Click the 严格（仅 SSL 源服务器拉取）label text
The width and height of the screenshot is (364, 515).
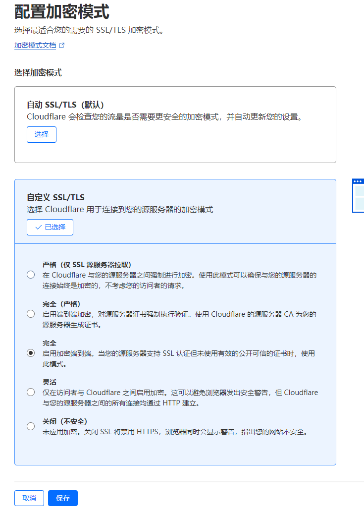click(87, 265)
